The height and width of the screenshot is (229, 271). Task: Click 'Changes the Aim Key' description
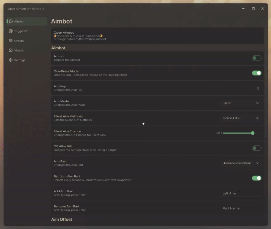pos(68,90)
